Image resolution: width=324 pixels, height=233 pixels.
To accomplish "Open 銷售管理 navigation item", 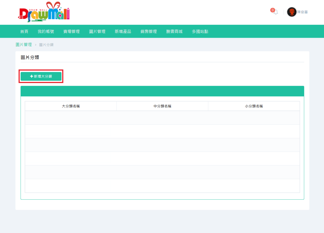I will (x=148, y=32).
